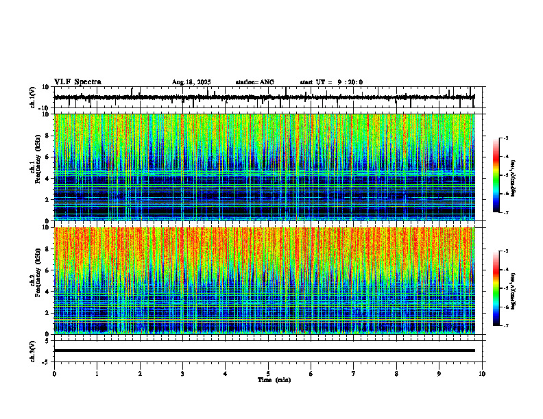Click the date label 'Aug.18, 2025'

click(x=191, y=82)
